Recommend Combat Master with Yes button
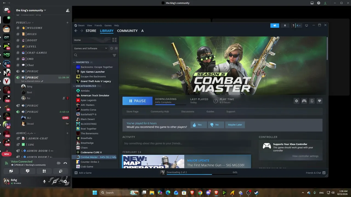The image size is (351, 197). click(199, 125)
